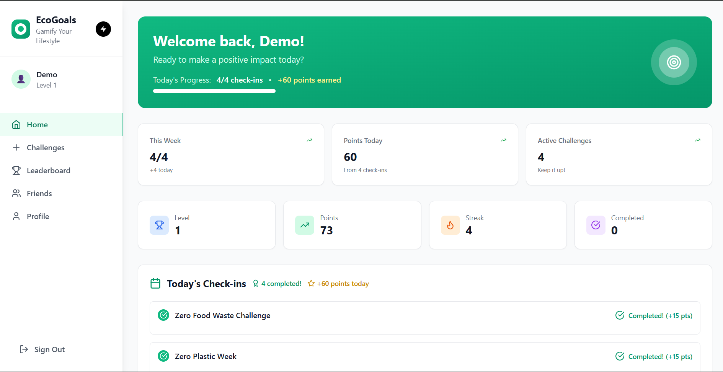Image resolution: width=723 pixels, height=372 pixels.
Task: Click the 'Welcome back, Demo!' heading
Action: pyautogui.click(x=228, y=41)
